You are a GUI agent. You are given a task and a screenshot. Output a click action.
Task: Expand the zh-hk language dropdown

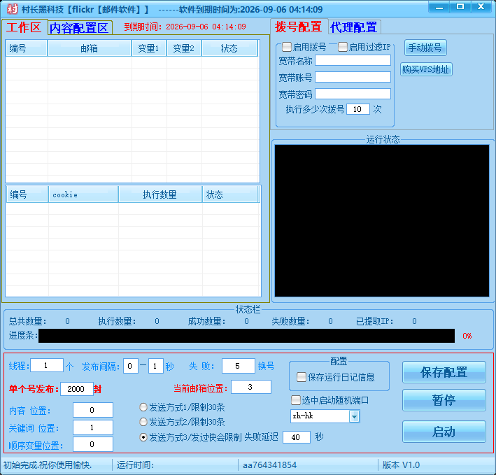[x=354, y=416]
